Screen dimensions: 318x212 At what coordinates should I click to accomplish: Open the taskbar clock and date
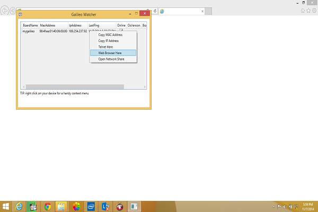(307, 207)
